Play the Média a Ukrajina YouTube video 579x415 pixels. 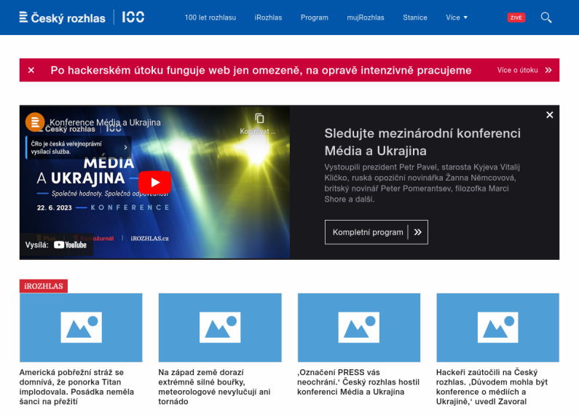pyautogui.click(x=154, y=182)
